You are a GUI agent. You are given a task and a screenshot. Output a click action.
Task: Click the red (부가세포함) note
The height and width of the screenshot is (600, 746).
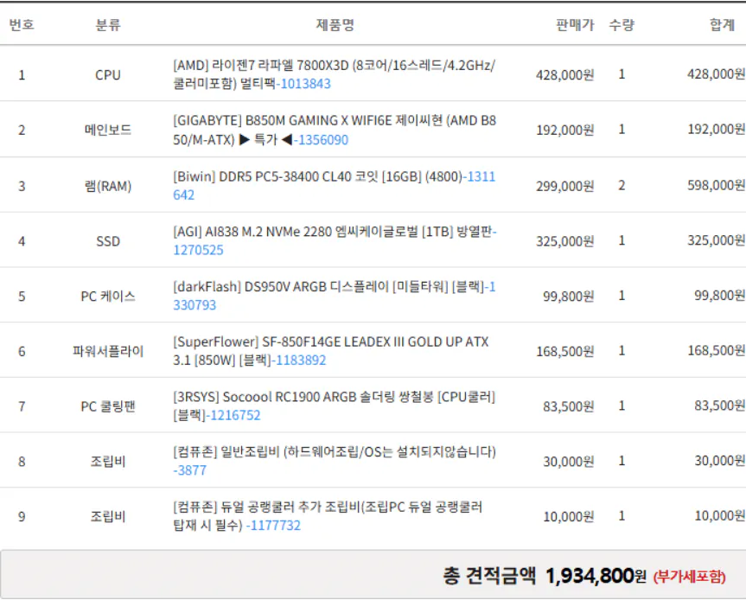(690, 577)
